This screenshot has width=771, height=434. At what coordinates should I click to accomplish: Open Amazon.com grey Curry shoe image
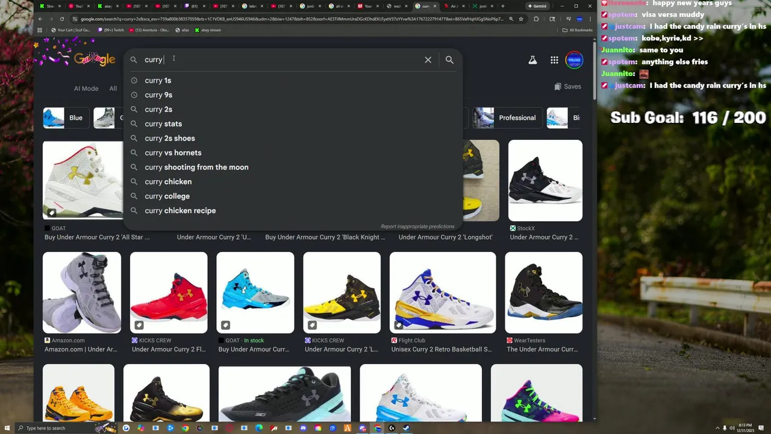pos(82,292)
